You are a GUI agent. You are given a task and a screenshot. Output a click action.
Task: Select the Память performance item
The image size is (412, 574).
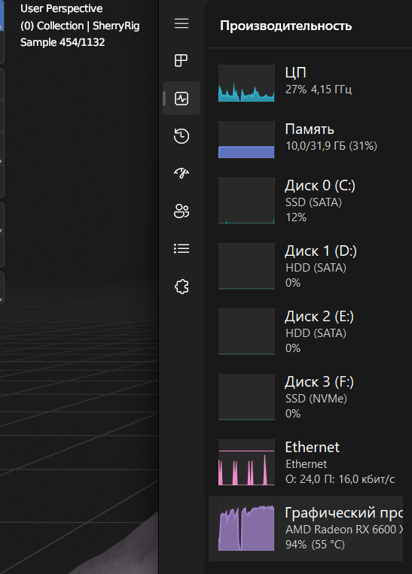coord(306,139)
